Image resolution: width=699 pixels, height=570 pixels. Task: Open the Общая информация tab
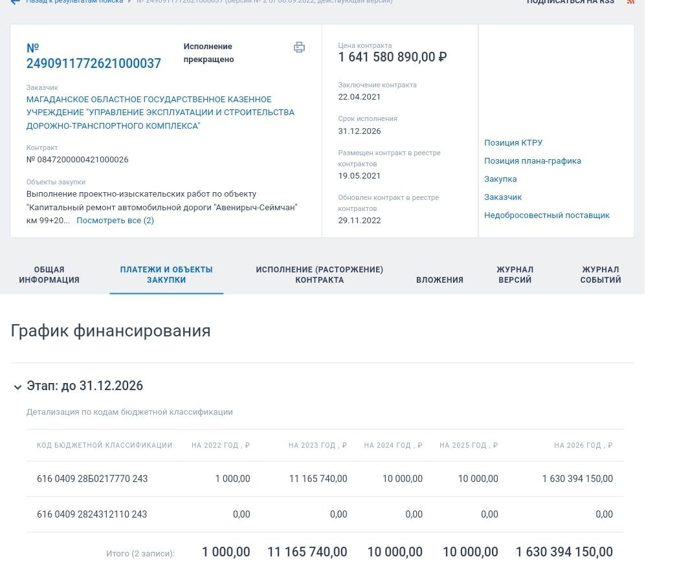49,274
